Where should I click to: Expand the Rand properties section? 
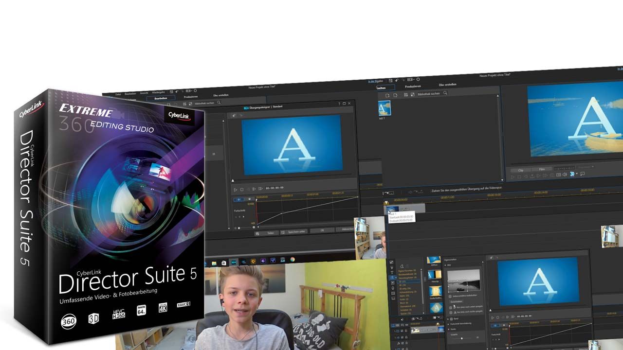(448, 319)
